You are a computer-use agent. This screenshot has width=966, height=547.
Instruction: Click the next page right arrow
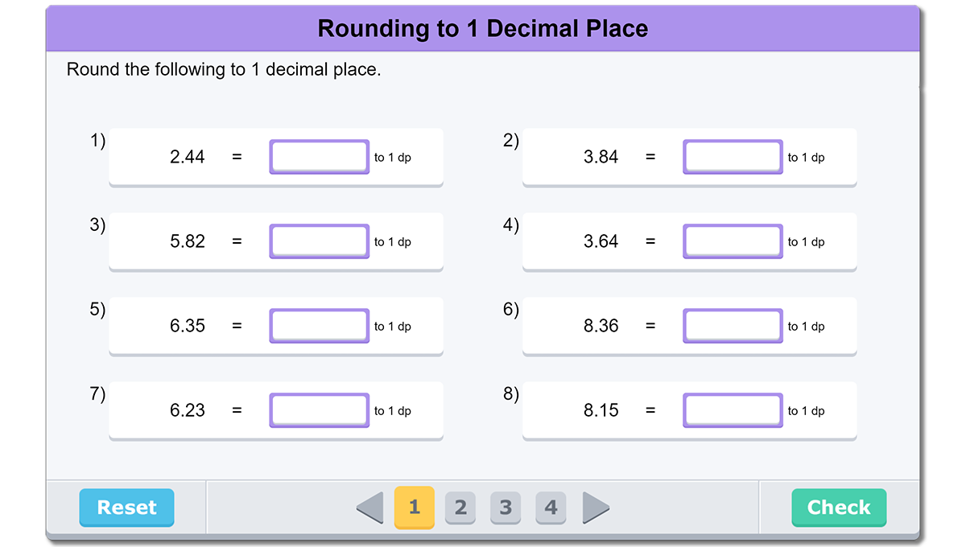pos(596,508)
